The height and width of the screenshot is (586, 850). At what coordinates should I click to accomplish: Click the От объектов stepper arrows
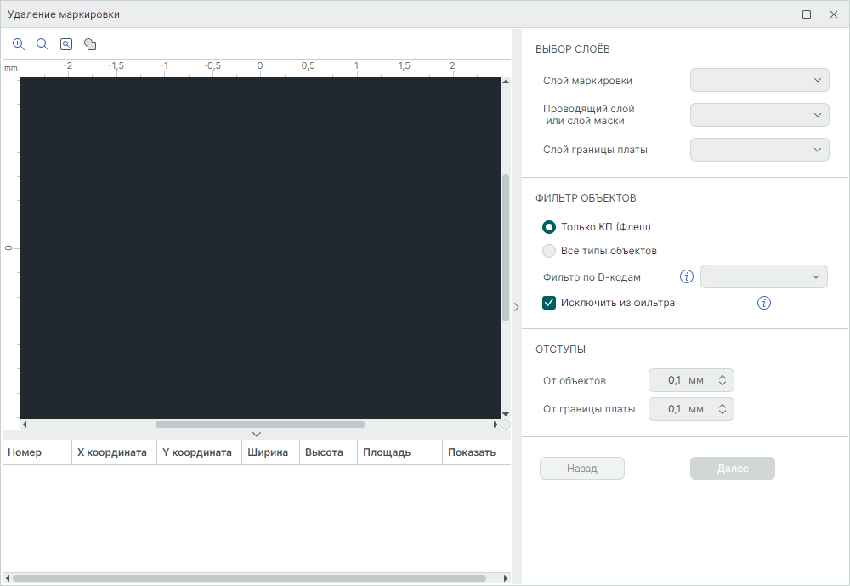pyautogui.click(x=722, y=380)
